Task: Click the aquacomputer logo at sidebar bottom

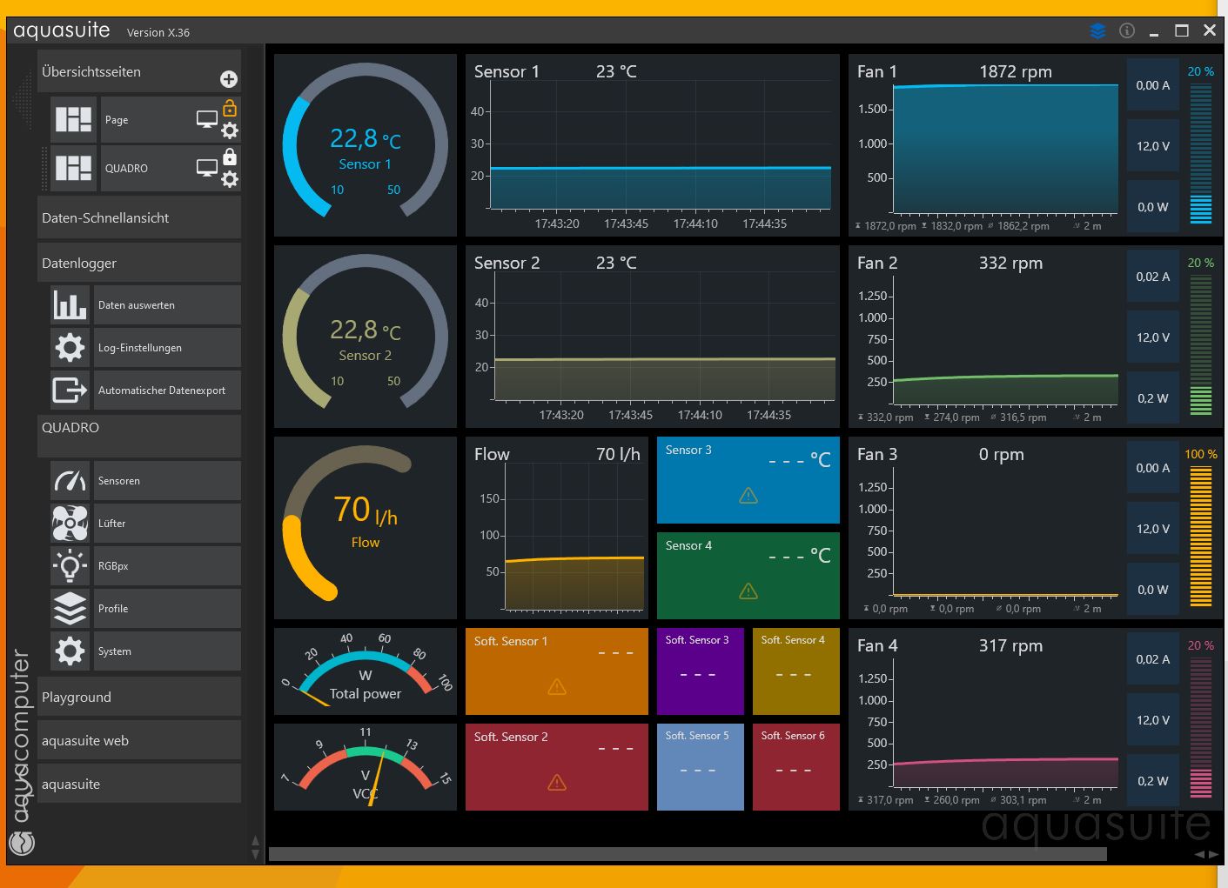Action: pyautogui.click(x=22, y=842)
